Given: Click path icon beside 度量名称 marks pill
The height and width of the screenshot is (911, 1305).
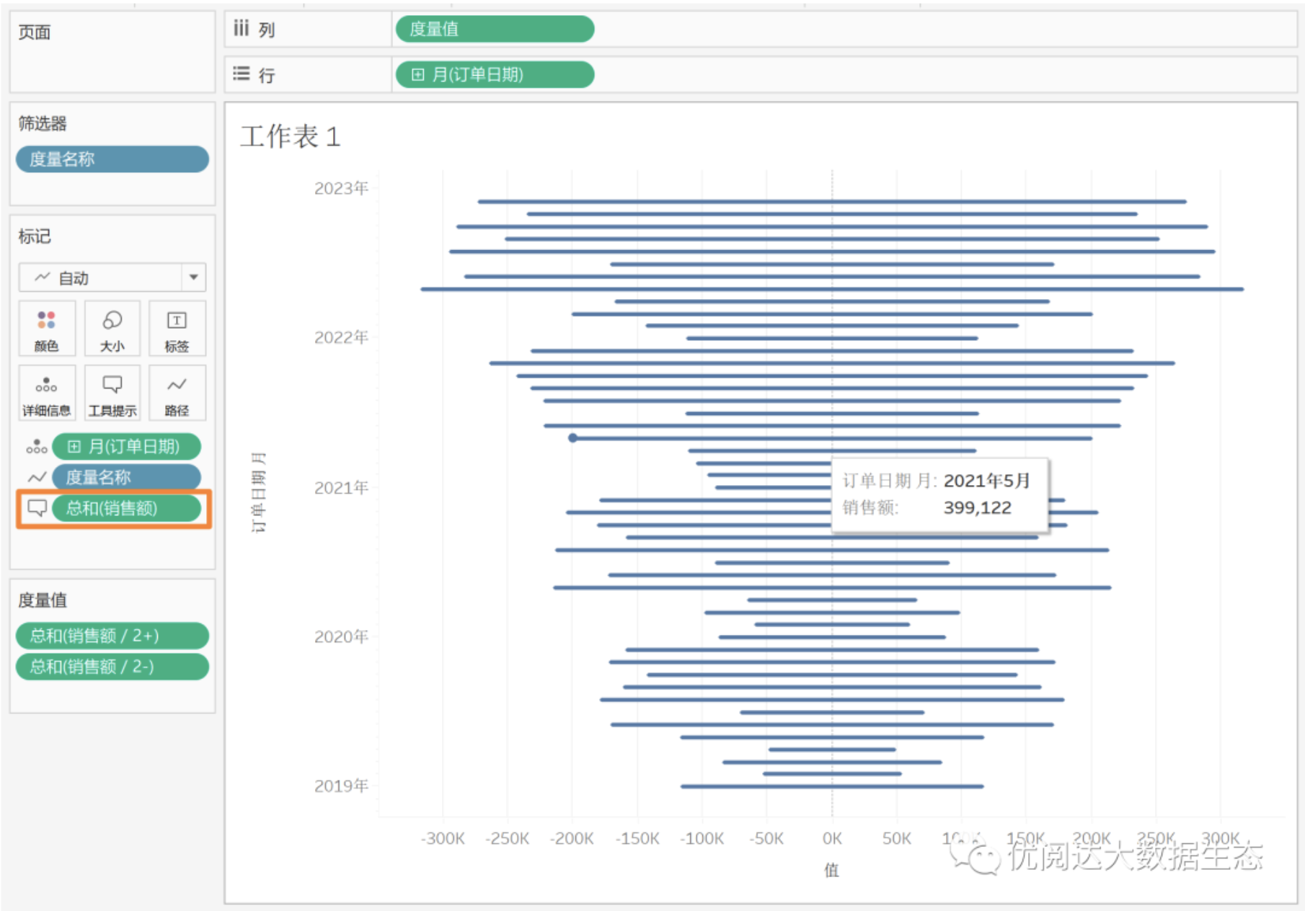Looking at the screenshot, I should [x=37, y=477].
